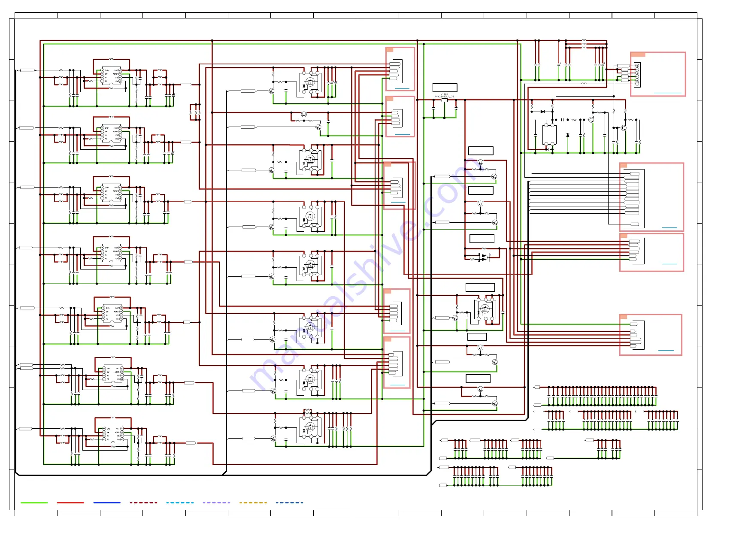This screenshot has width=730, height=542.
Task: Select the solid blue legend line
Action: point(107,503)
